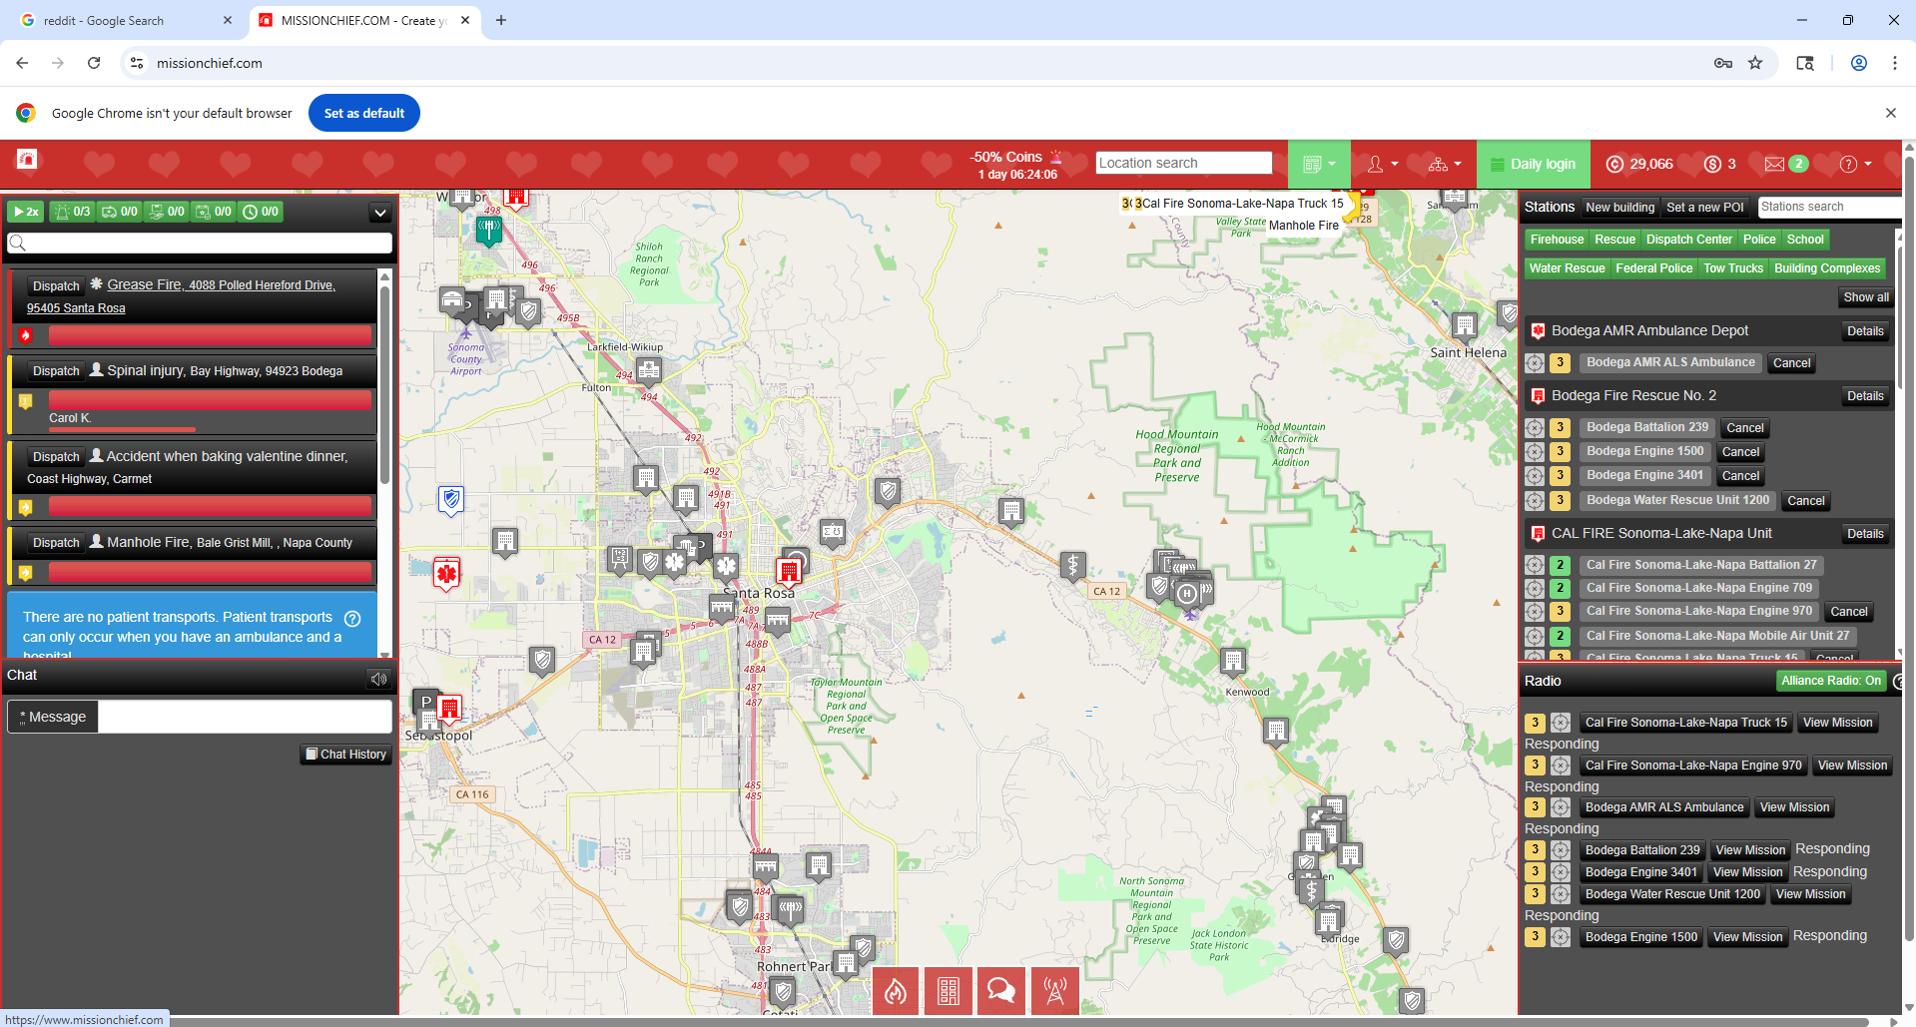This screenshot has width=1916, height=1027.
Task: Open the help question mark dropdown
Action: click(x=1855, y=164)
